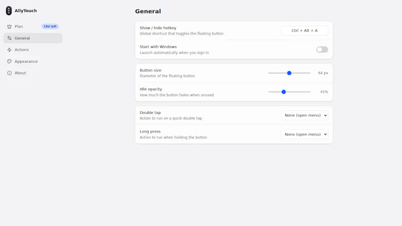Screen dimensions: 402x226
Task: Click the AllyTouch app name
Action: (x=26, y=11)
